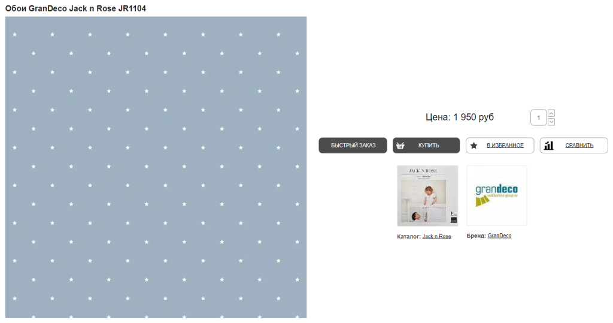Click the БЫСТРЫЙ ЗАКАЗ button

point(353,145)
